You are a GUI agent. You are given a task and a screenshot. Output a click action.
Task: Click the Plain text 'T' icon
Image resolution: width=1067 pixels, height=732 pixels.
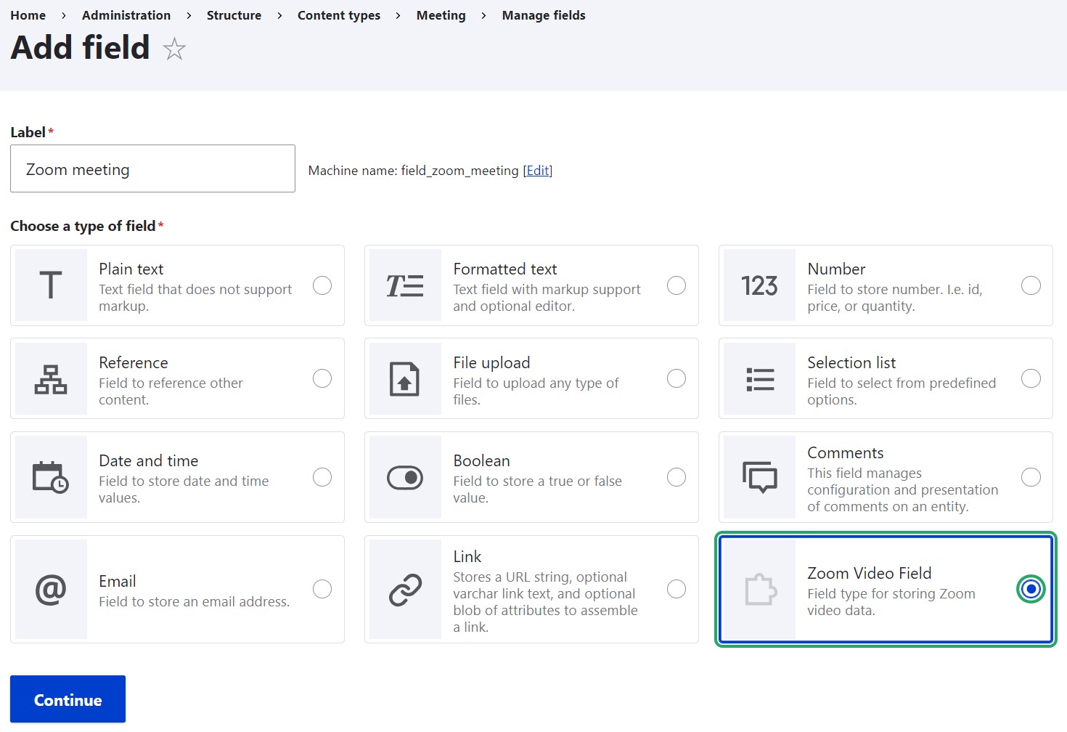[x=51, y=285]
